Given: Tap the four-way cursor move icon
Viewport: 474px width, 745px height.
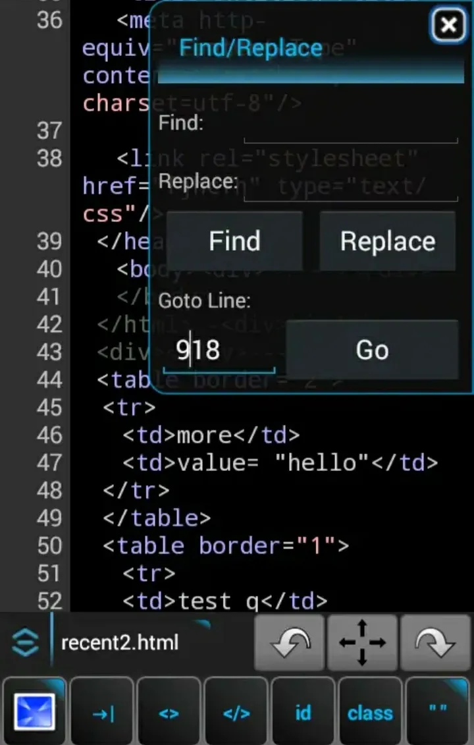Looking at the screenshot, I should click(362, 642).
